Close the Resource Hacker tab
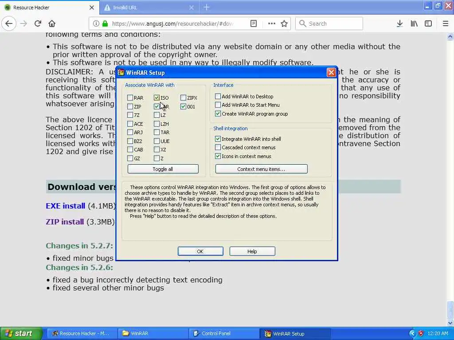Screen dimensions: 454x340 pos(91,8)
